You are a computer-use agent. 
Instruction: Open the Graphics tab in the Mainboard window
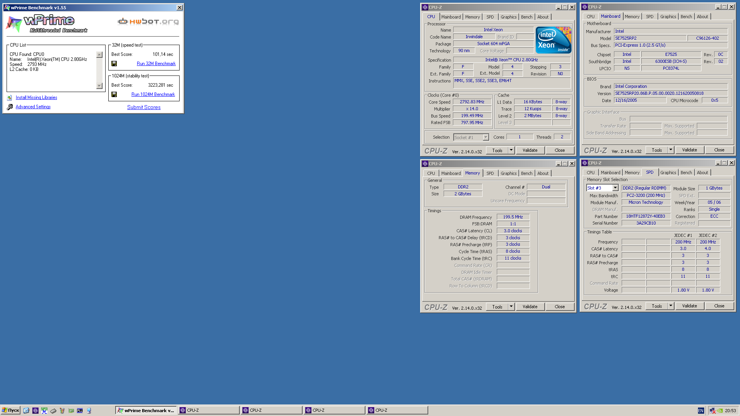(668, 17)
